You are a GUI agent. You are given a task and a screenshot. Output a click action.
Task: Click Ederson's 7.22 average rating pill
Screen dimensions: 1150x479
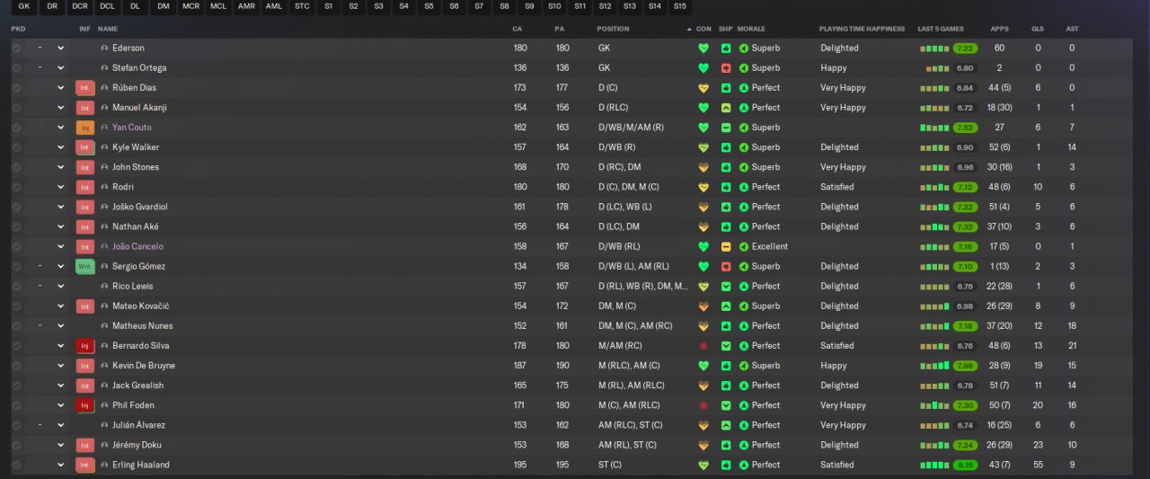tap(966, 48)
